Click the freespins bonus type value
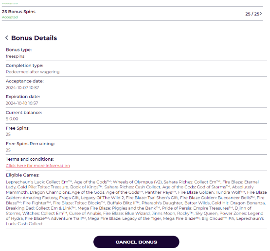 tap(15, 56)
